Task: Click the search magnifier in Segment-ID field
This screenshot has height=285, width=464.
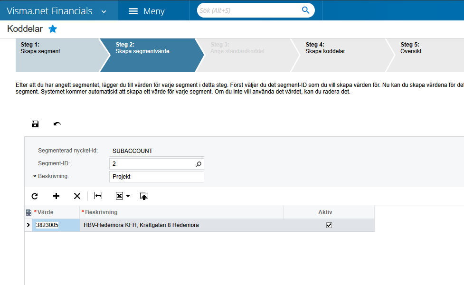Action: tap(199, 163)
